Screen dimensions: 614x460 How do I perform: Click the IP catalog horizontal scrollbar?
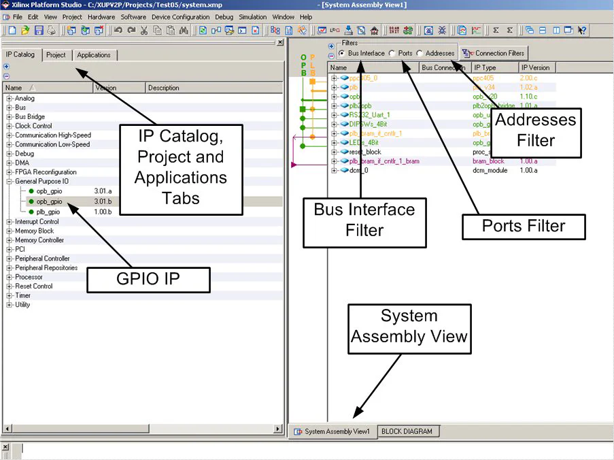143,429
